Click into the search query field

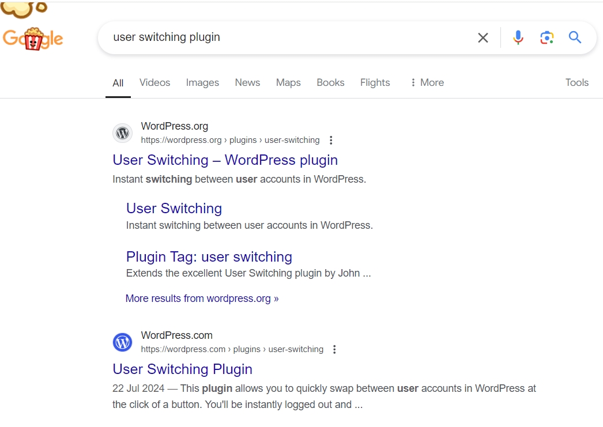tap(288, 37)
